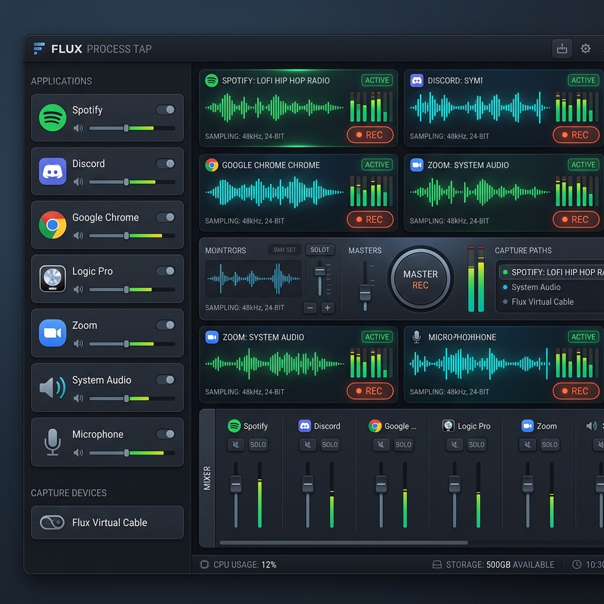Toggle the System Audio capture switch

coord(166,380)
